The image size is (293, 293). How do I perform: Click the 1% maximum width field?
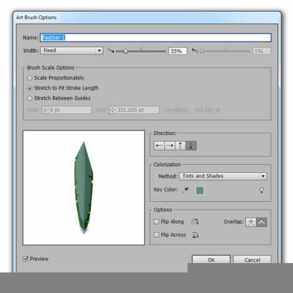tap(262, 51)
